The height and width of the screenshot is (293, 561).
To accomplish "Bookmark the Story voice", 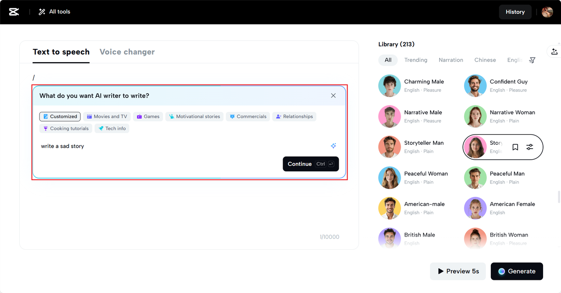I will 515,147.
